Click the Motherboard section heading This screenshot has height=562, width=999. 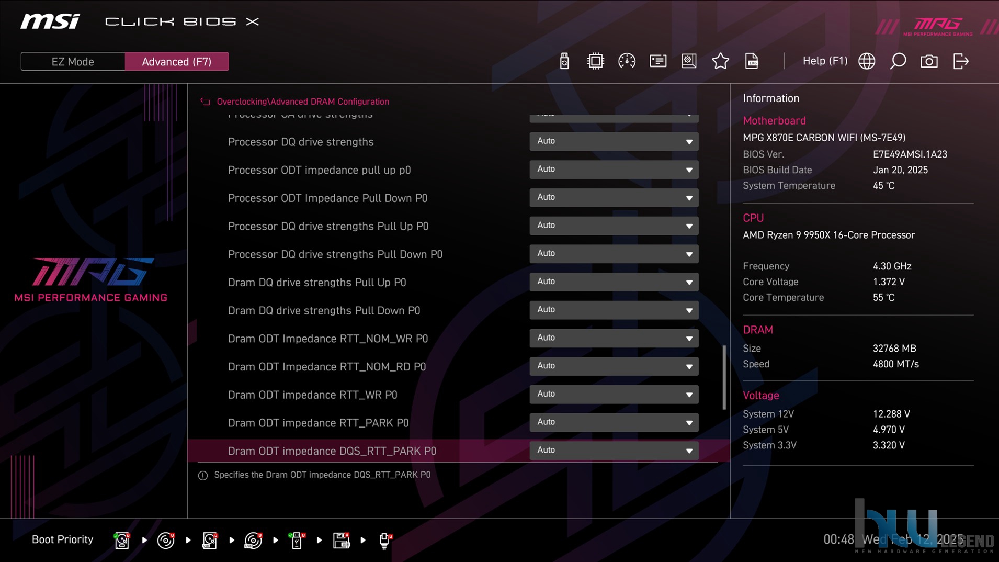(774, 121)
